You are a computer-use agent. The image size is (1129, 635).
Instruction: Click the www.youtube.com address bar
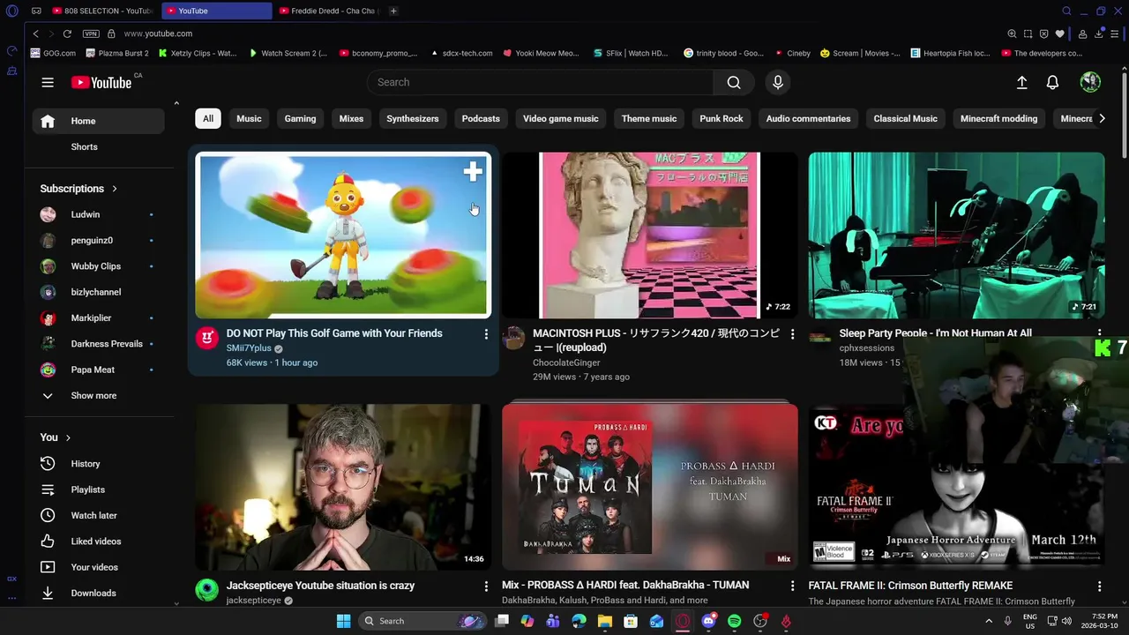coord(158,34)
